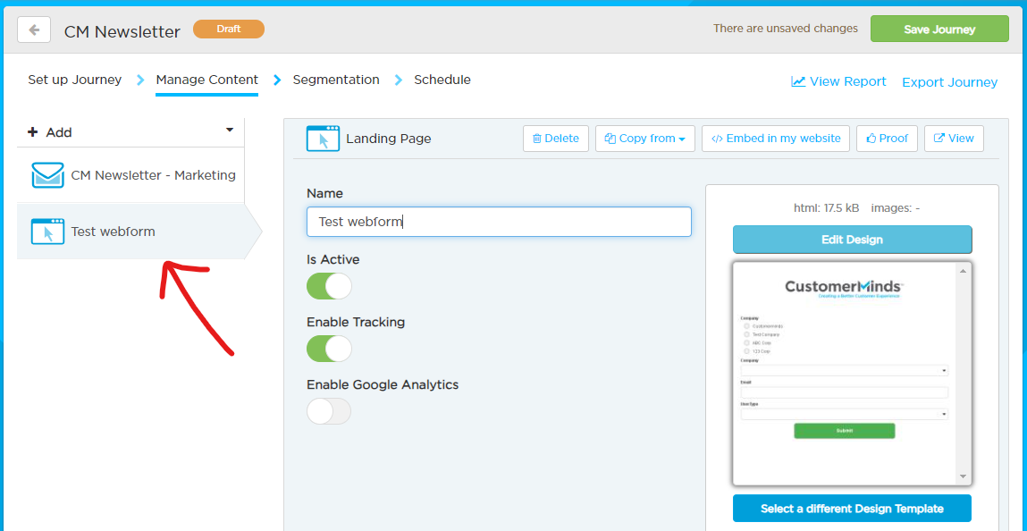Disable the Enable Tracking switch
The image size is (1027, 531).
[330, 349]
